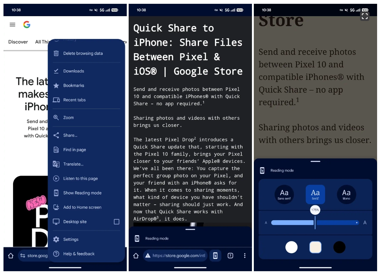Screen dimensions: 379x275
Task: Select Listen to this page
Action: pyautogui.click(x=80, y=178)
